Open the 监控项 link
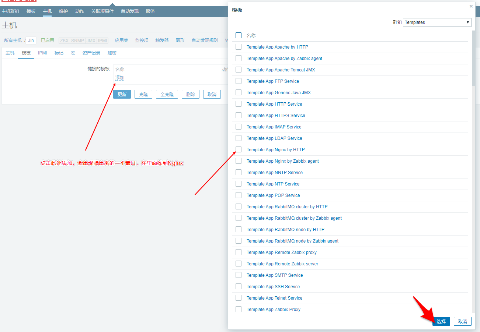This screenshot has width=480, height=332. [142, 40]
